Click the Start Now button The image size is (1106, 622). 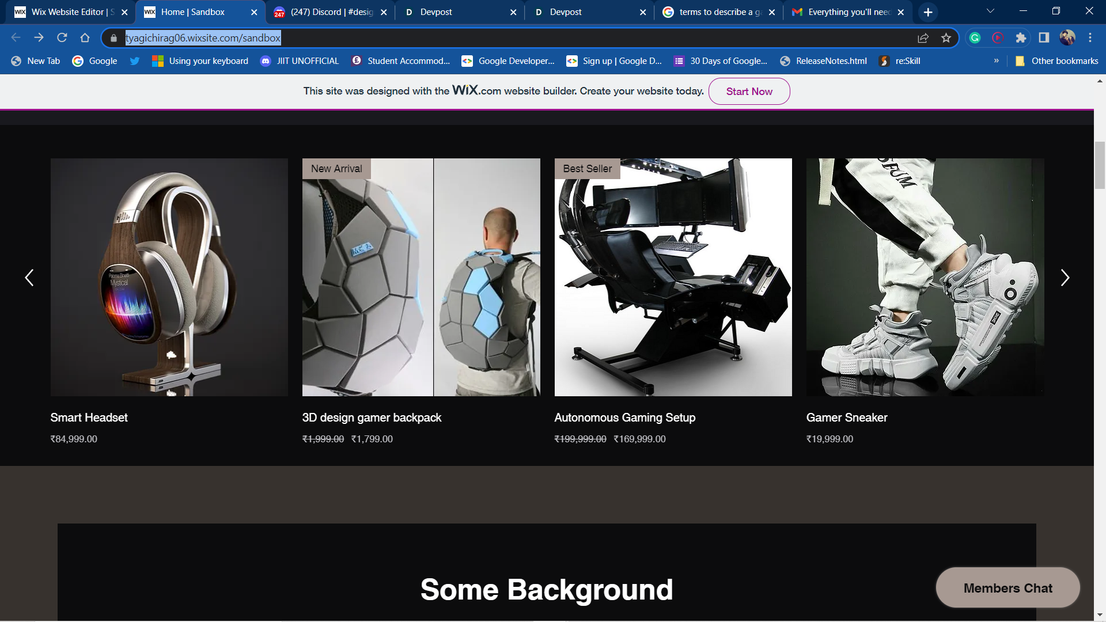pyautogui.click(x=749, y=92)
